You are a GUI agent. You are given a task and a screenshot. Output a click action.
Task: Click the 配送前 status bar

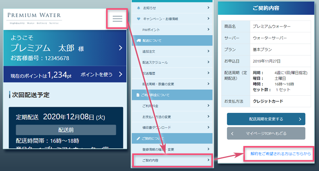coord(66,130)
